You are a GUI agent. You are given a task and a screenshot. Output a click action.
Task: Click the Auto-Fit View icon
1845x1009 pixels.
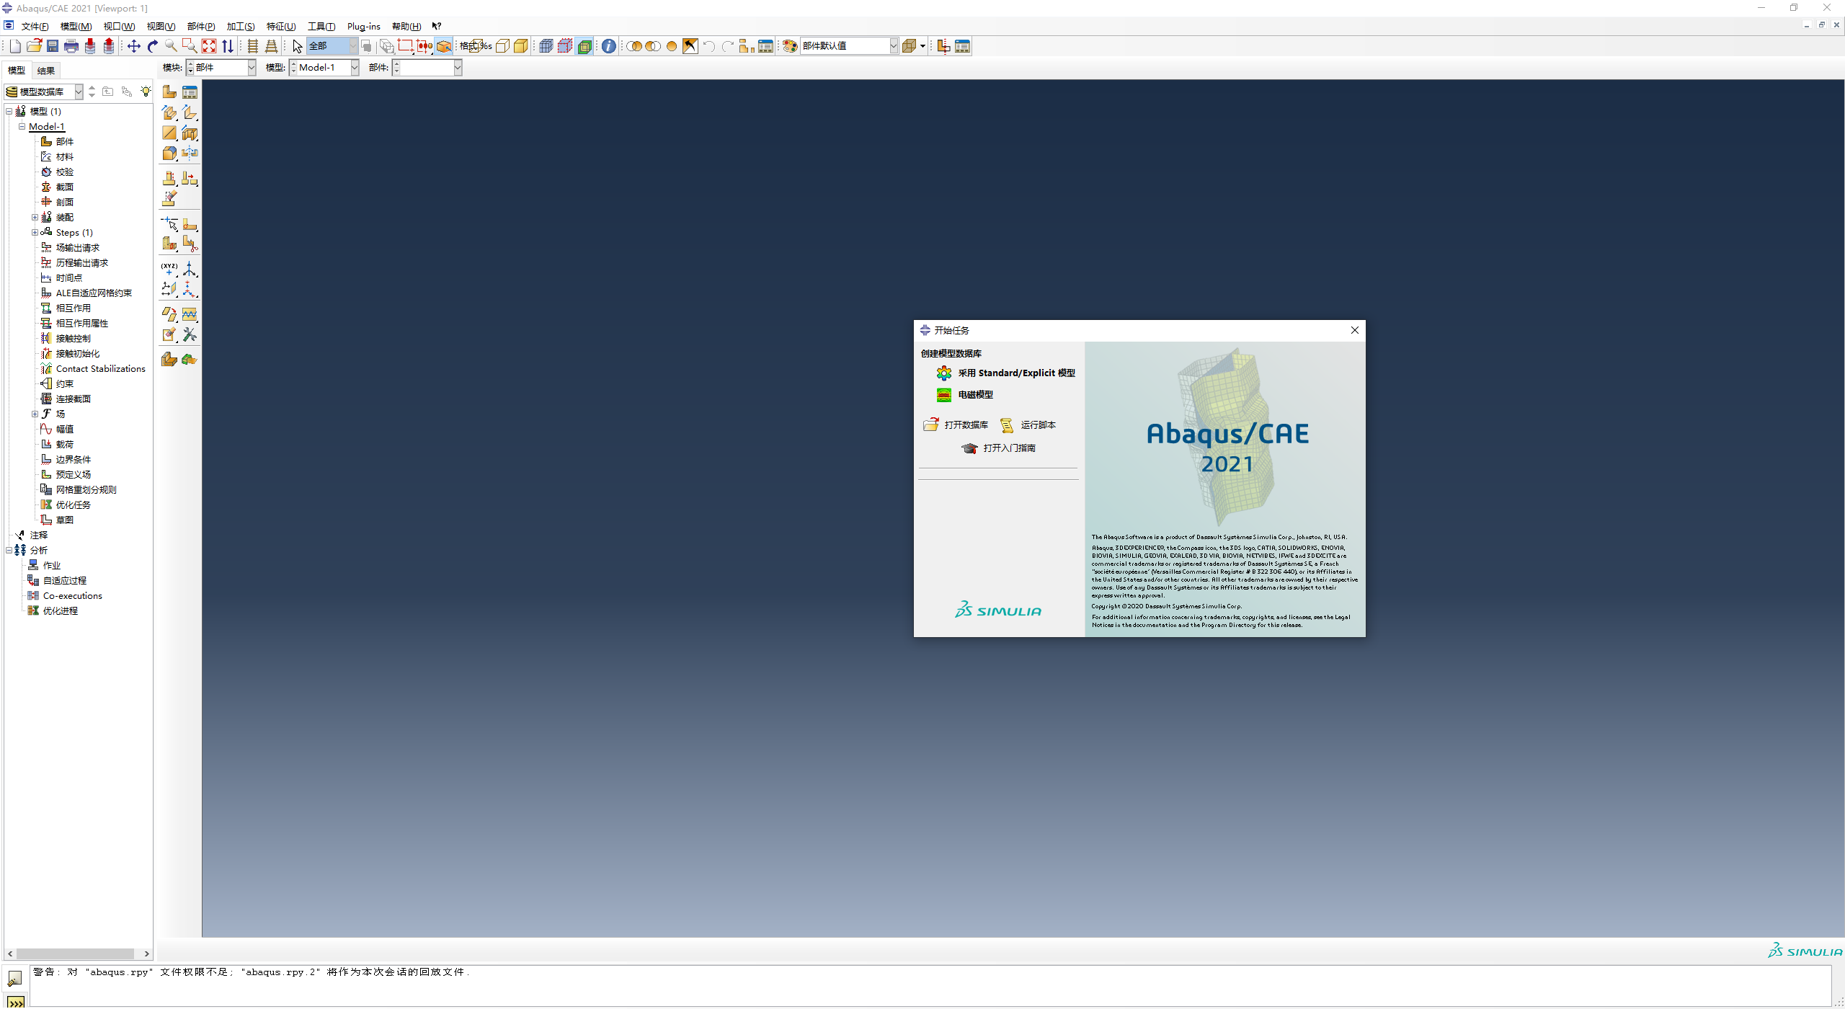click(x=209, y=45)
